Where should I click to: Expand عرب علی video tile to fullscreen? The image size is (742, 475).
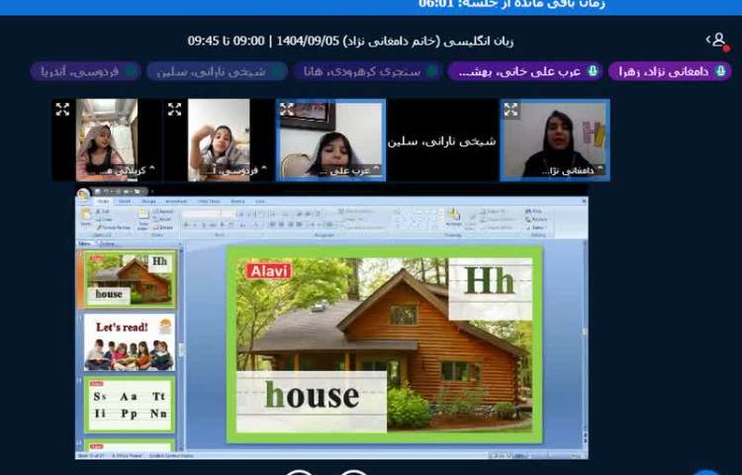(287, 110)
